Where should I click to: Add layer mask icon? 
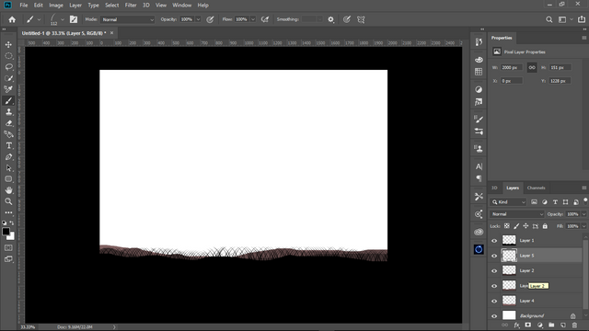coord(528,325)
